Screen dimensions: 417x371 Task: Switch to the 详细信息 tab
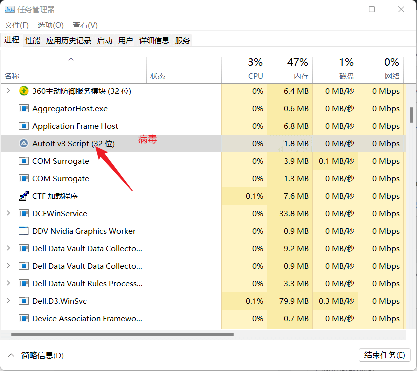[154, 40]
